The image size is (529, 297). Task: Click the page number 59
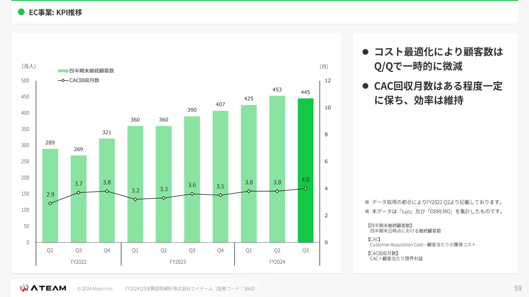click(x=518, y=288)
